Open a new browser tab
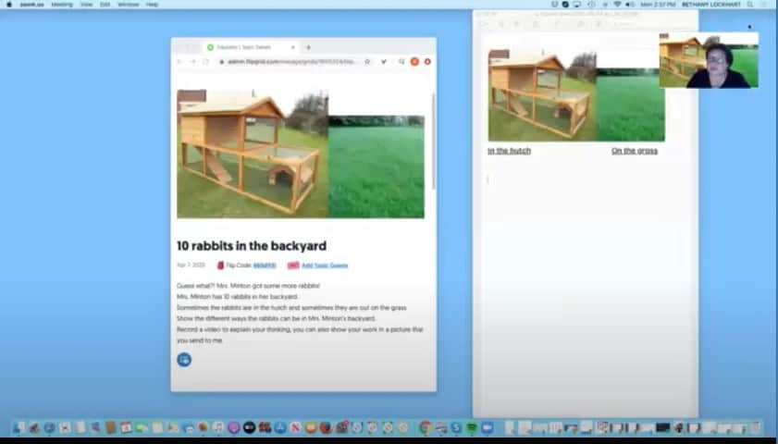Screen dimensions: 778x444 (308, 47)
